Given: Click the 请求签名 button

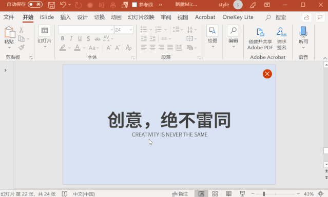Looking at the screenshot, I should [x=282, y=39].
